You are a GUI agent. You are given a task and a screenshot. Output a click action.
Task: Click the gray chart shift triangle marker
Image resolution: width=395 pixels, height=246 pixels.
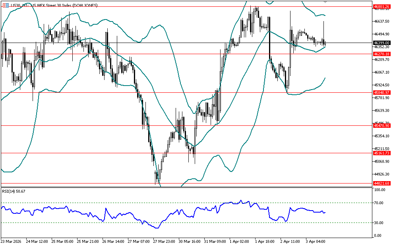pyautogui.click(x=325, y=2)
